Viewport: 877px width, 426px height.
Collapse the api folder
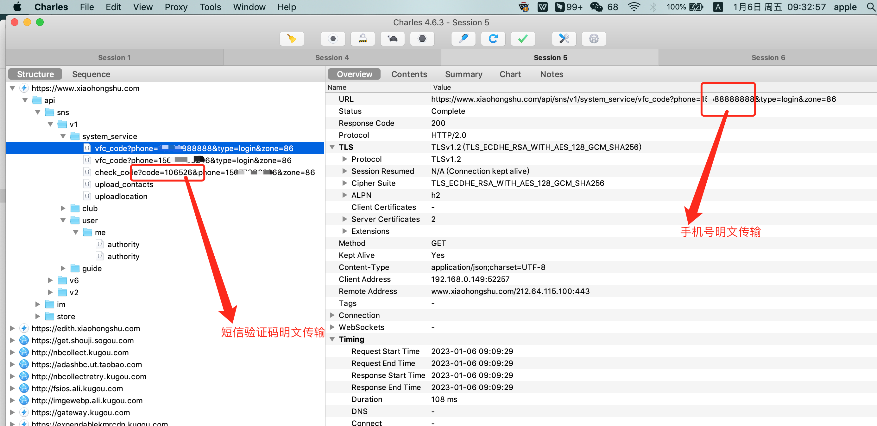click(x=25, y=100)
